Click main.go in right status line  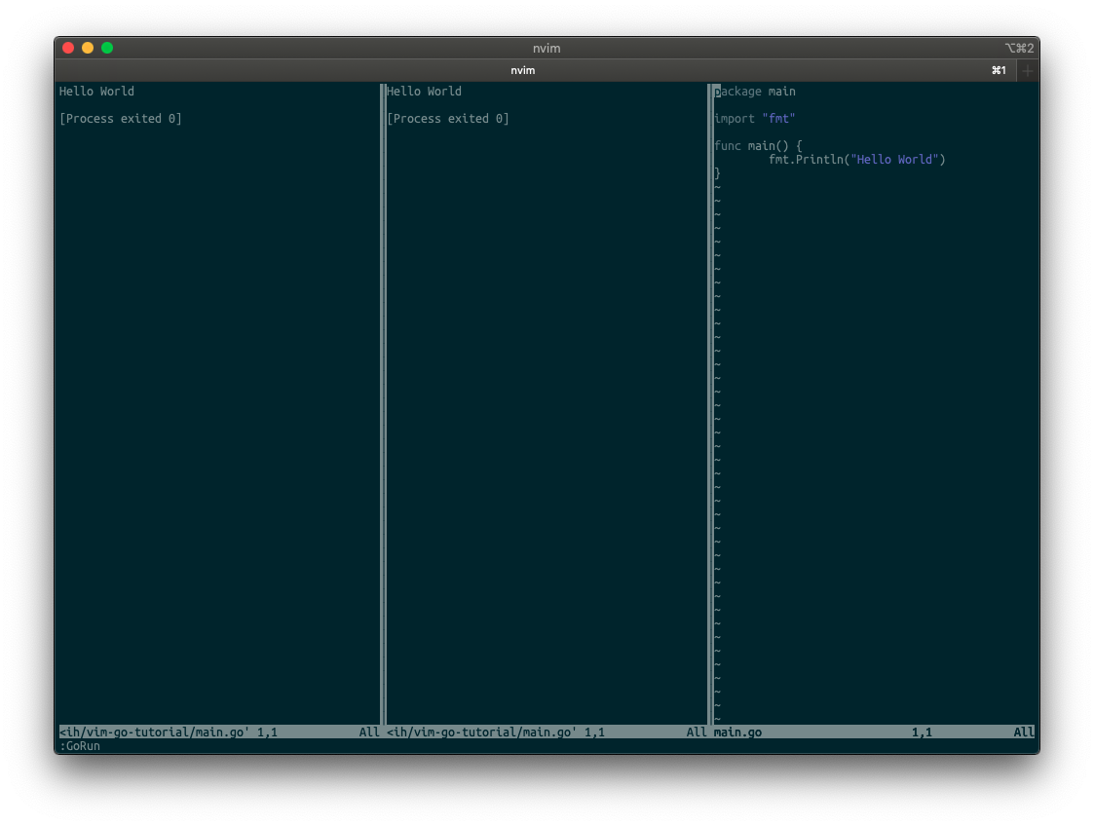point(737,732)
